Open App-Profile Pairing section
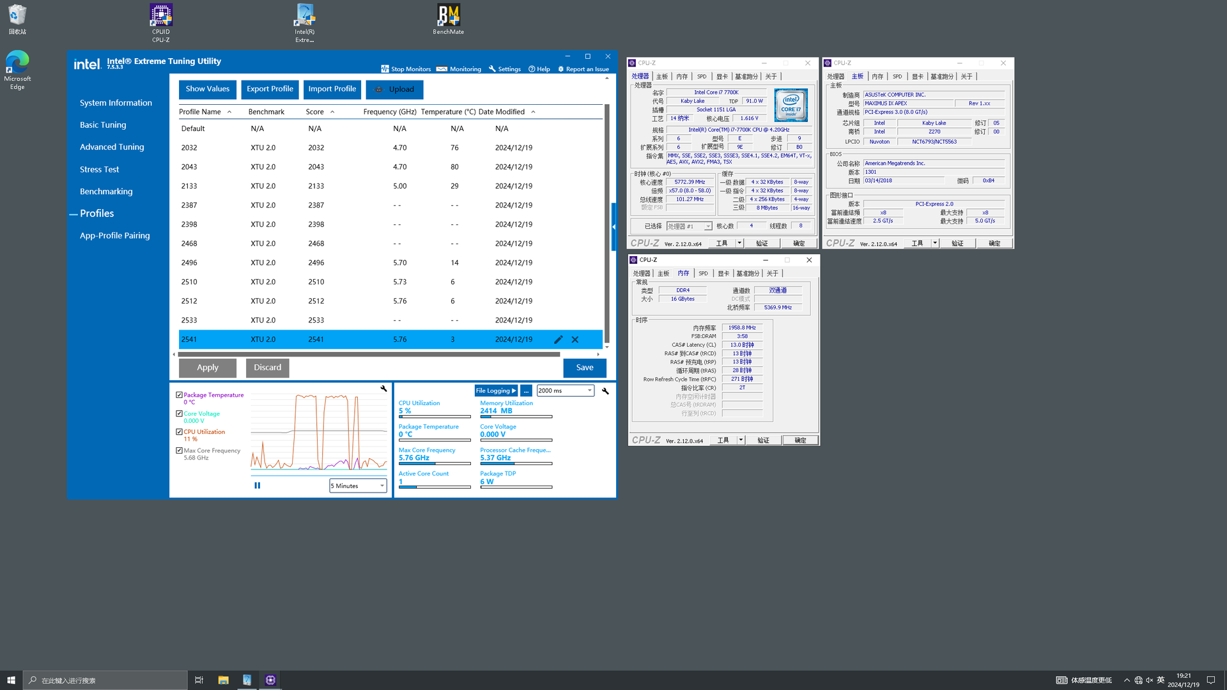The height and width of the screenshot is (690, 1227). click(115, 236)
